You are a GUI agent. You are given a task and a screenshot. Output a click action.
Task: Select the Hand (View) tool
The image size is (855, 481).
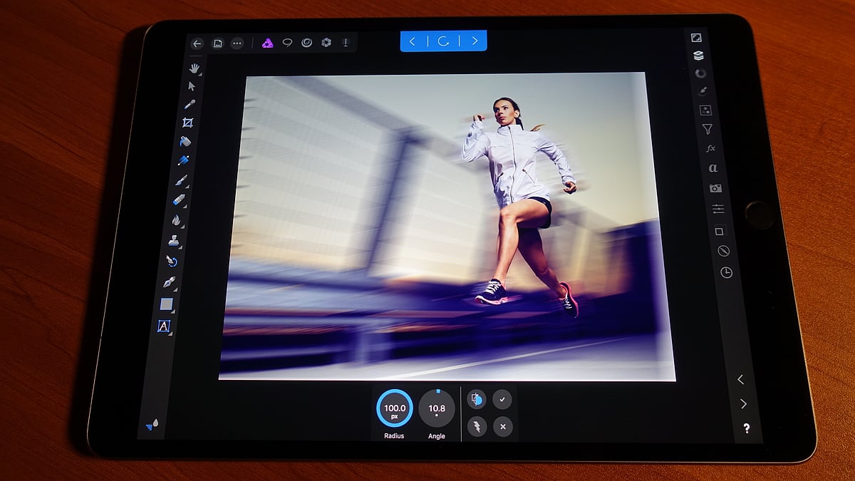click(x=193, y=68)
